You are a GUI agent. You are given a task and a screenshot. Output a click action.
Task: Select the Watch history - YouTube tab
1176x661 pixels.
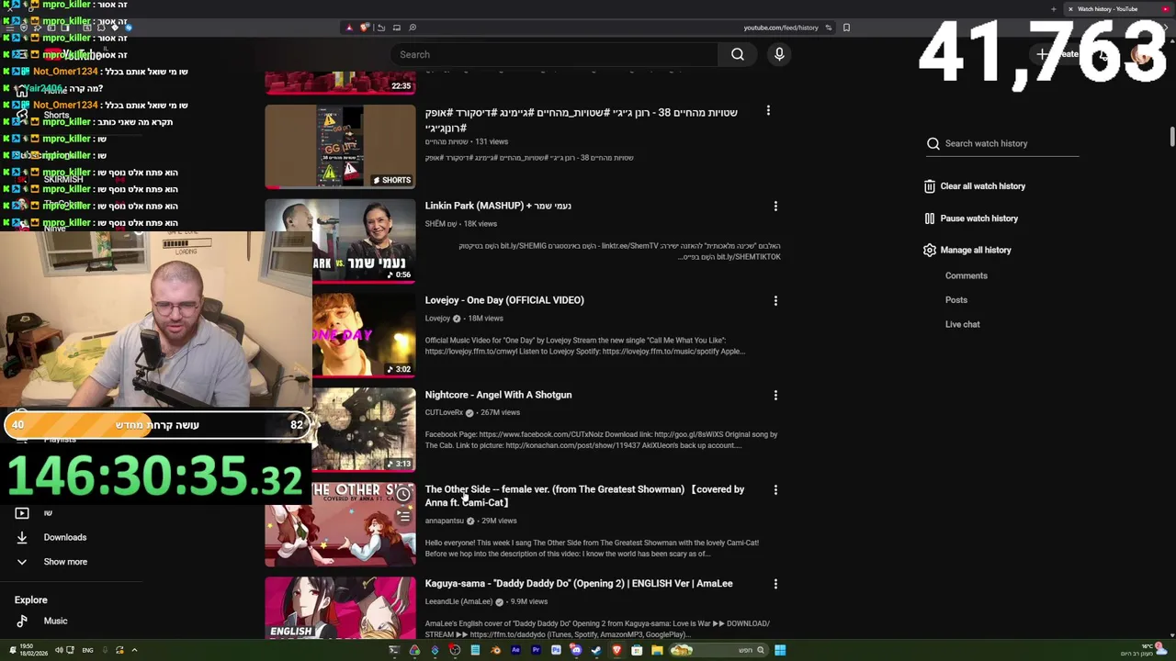coord(1118,9)
